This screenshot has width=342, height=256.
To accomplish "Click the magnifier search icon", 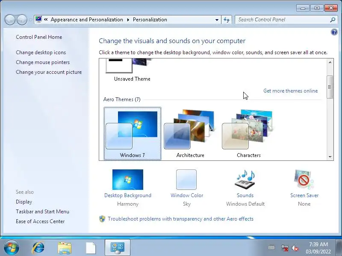I will [x=333, y=20].
